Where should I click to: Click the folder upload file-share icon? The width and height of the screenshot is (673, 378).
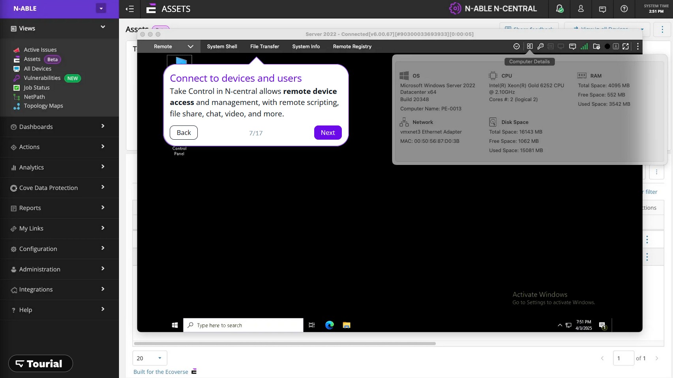596,47
